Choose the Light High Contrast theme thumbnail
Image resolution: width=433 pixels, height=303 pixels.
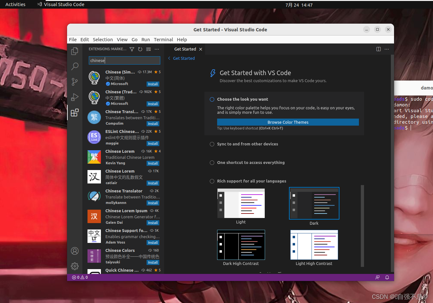314,245
